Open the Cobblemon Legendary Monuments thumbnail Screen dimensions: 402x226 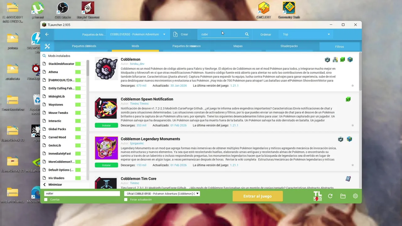(x=106, y=148)
